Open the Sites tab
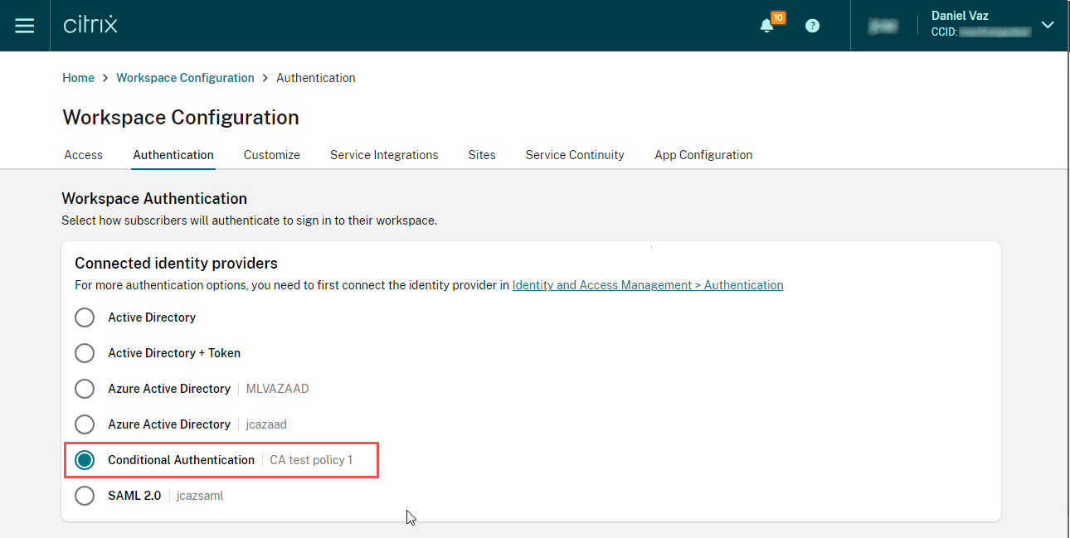 482,155
